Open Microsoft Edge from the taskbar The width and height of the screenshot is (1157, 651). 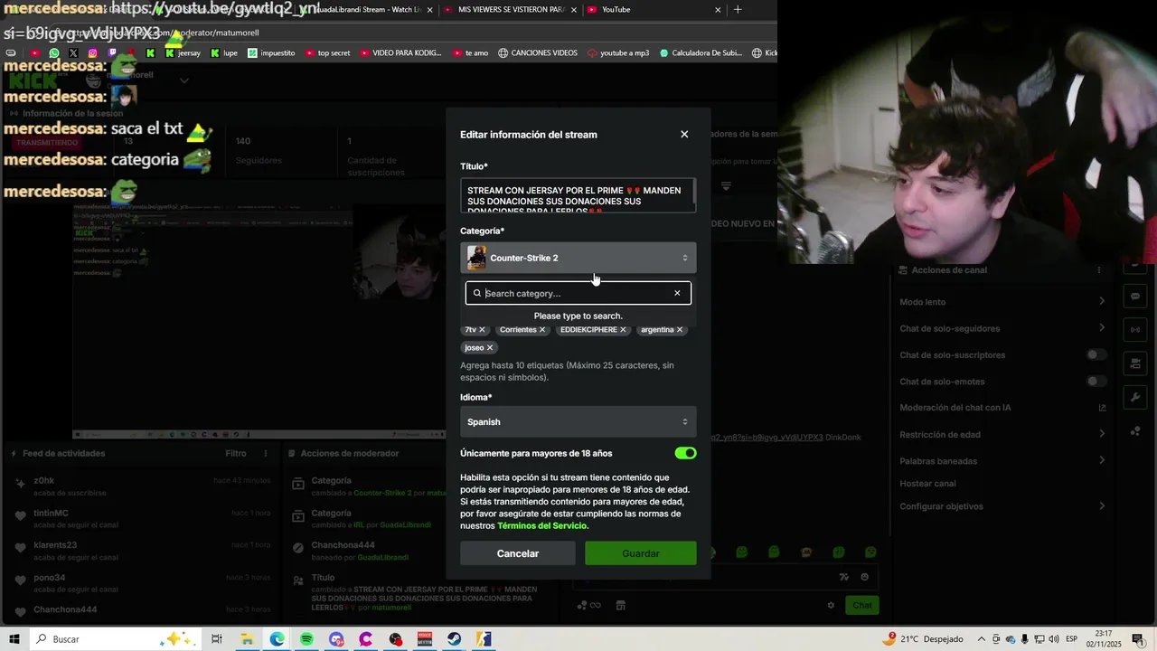pos(277,639)
